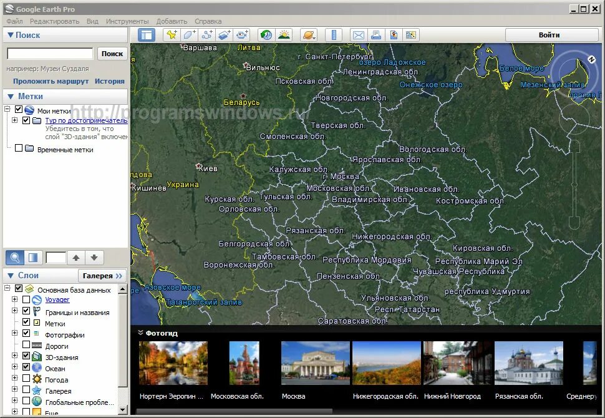Viewport: 605px width, 418px height.
Task: Expand the Фотографии layer node
Action: [15, 333]
